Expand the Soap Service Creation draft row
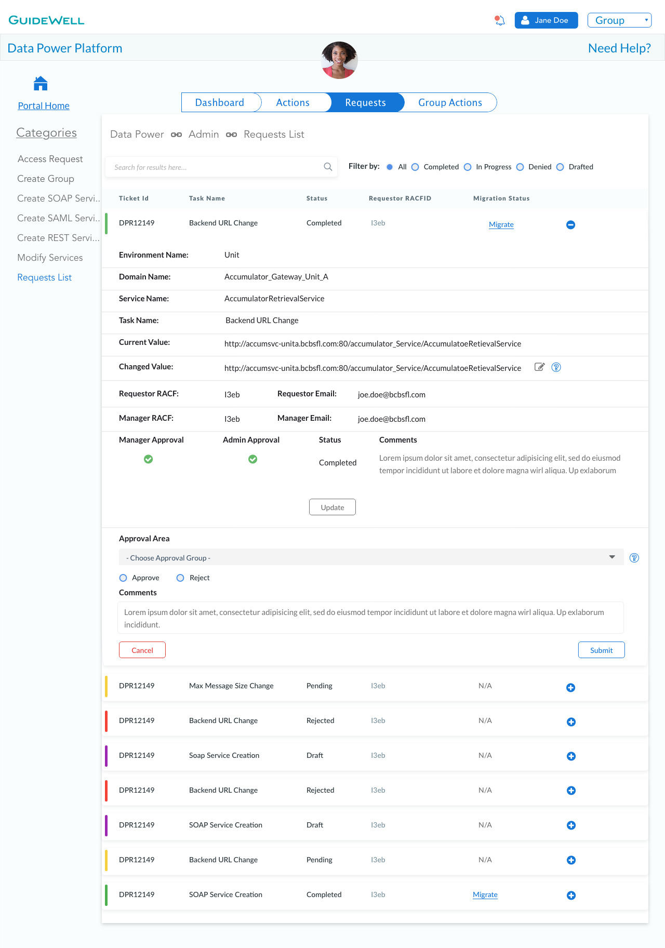The image size is (665, 948). [571, 756]
